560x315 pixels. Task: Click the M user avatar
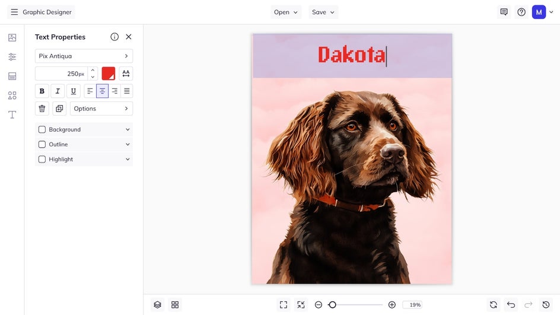[539, 12]
